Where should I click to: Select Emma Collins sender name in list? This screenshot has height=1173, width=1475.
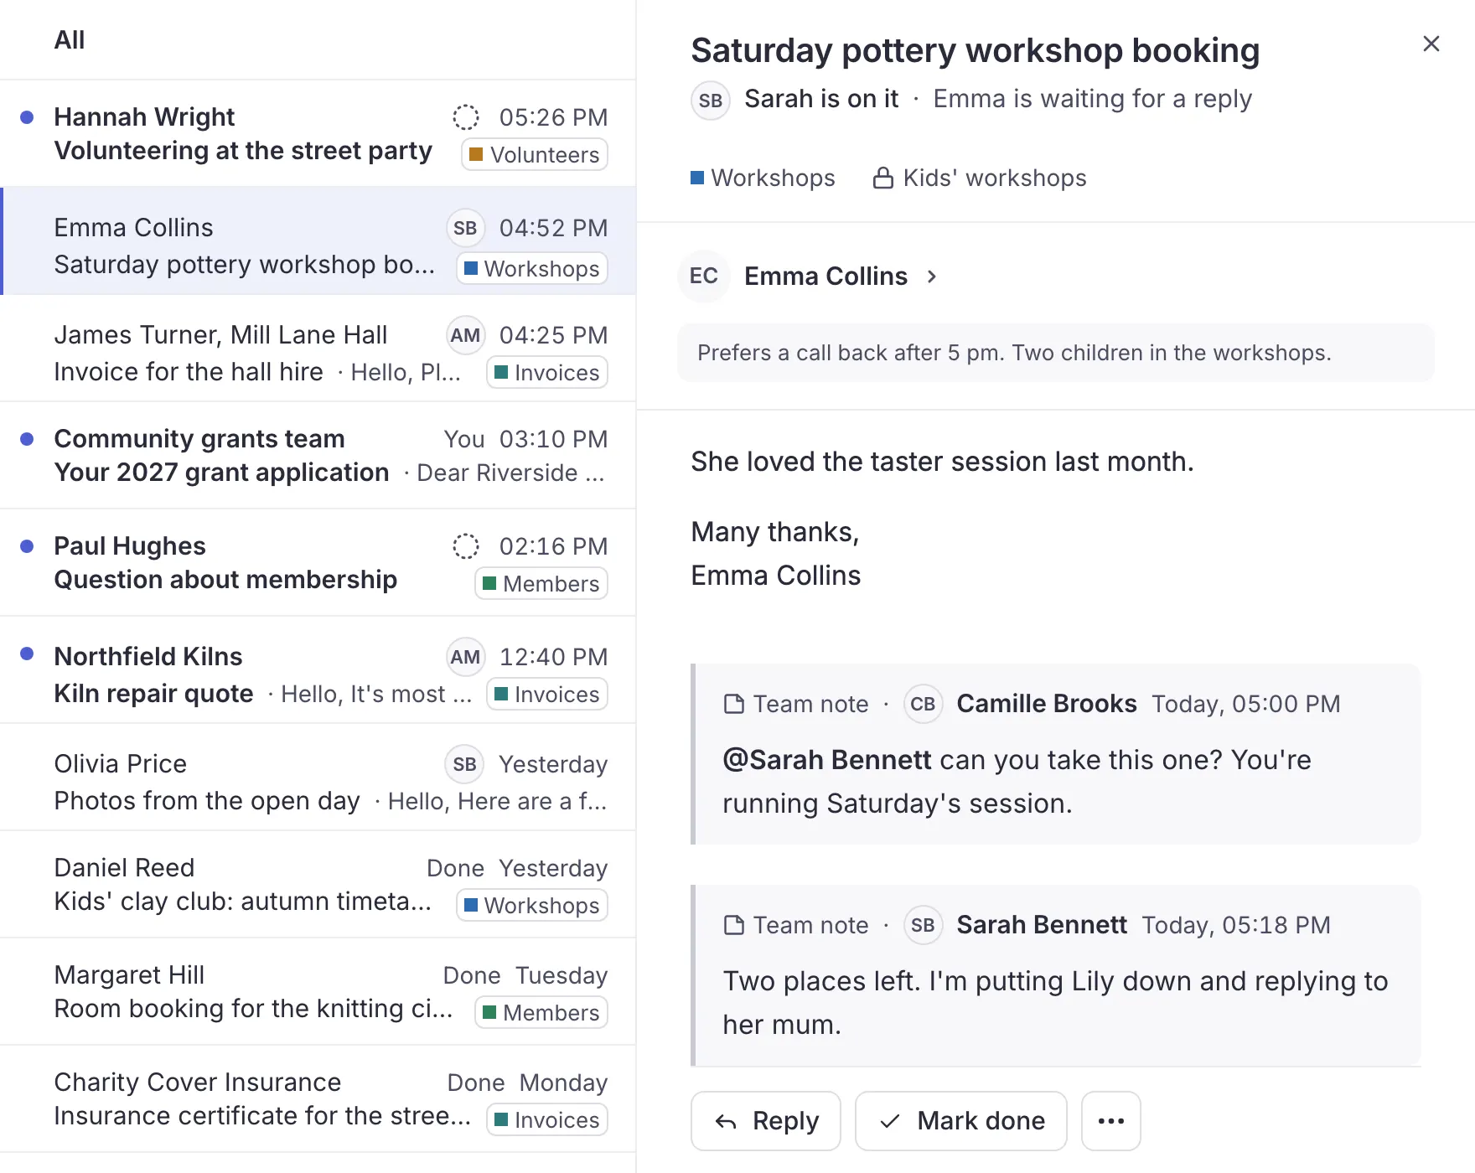tap(133, 228)
